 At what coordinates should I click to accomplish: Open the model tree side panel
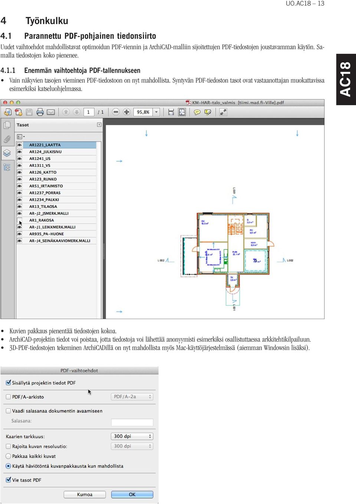click(7, 167)
